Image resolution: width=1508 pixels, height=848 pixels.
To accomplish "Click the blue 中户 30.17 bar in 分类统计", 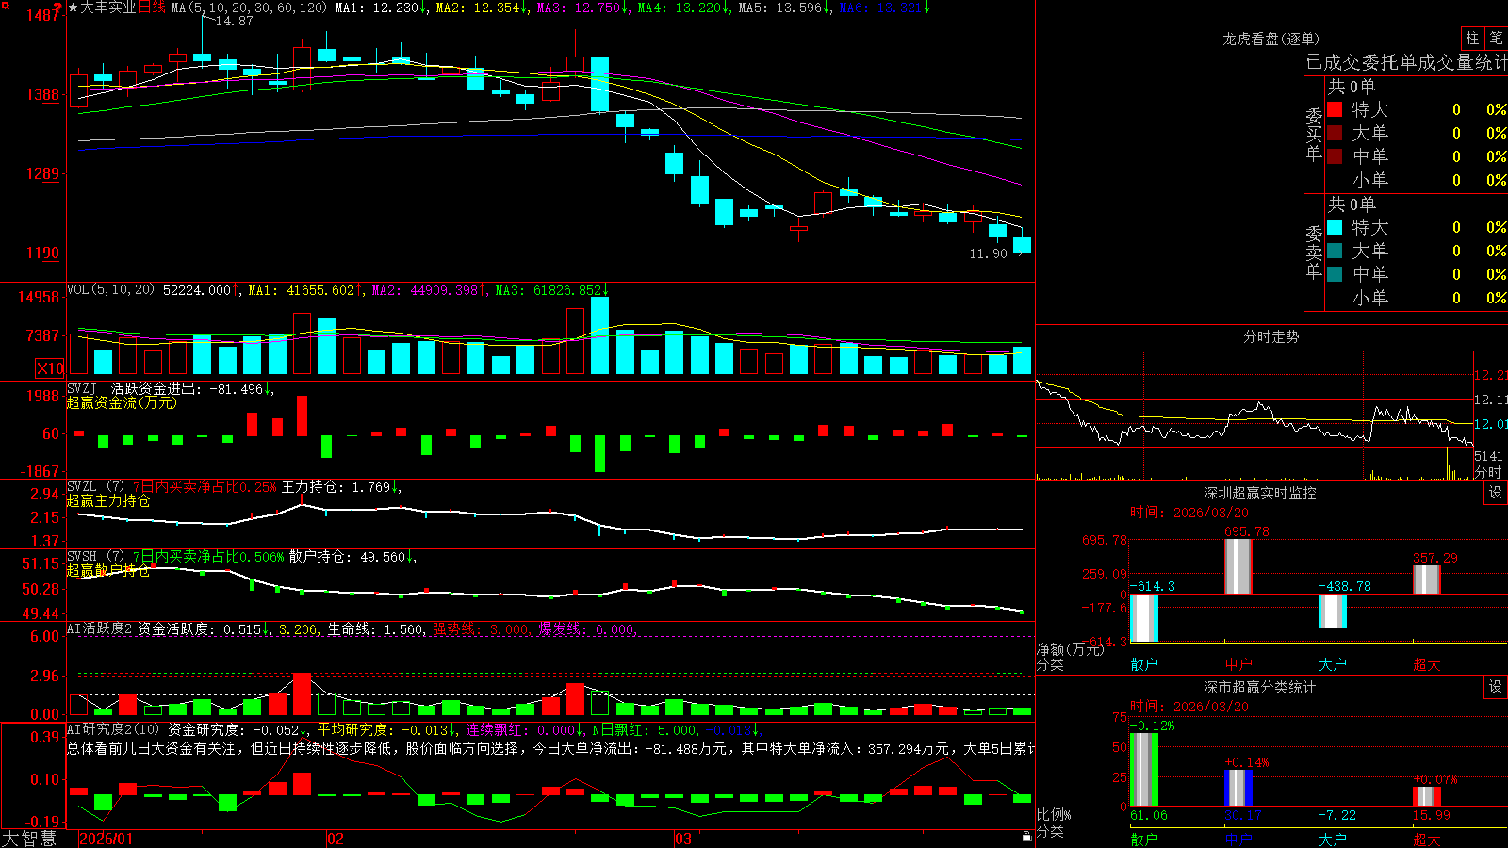I will pos(1238,788).
